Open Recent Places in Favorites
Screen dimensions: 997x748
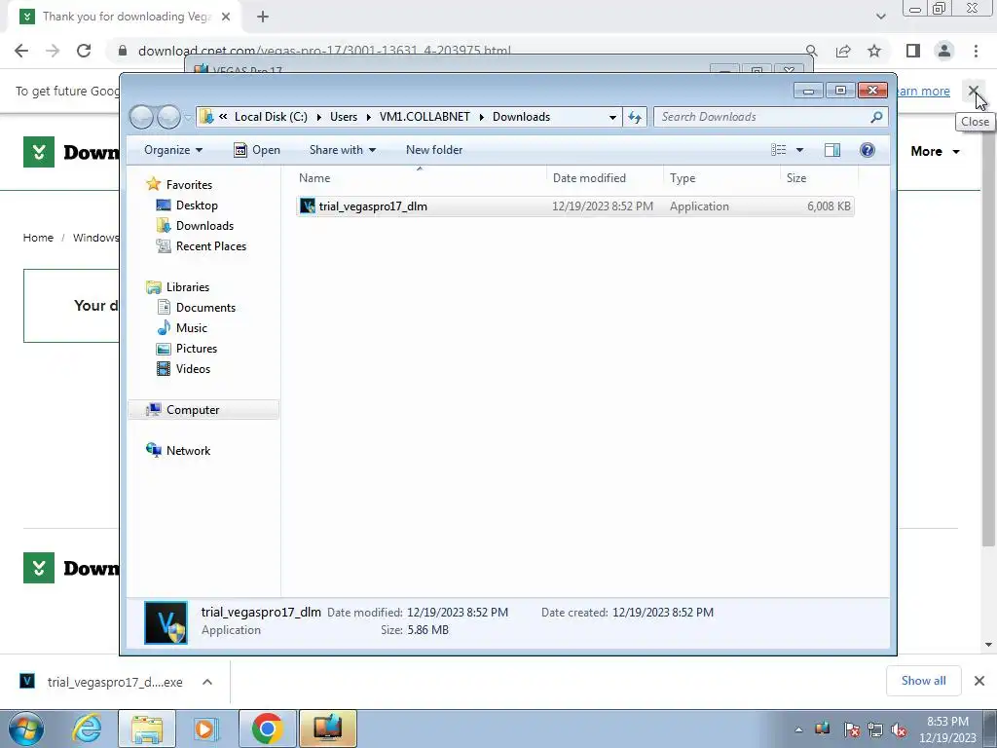pos(210,246)
